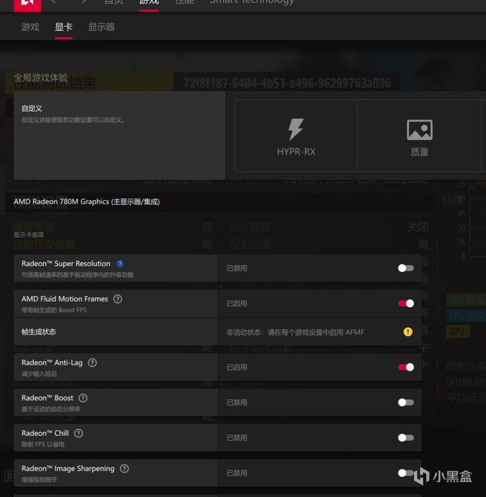486x497 pixels.
Task: Enable Radeon Boost switch
Action: point(406,402)
